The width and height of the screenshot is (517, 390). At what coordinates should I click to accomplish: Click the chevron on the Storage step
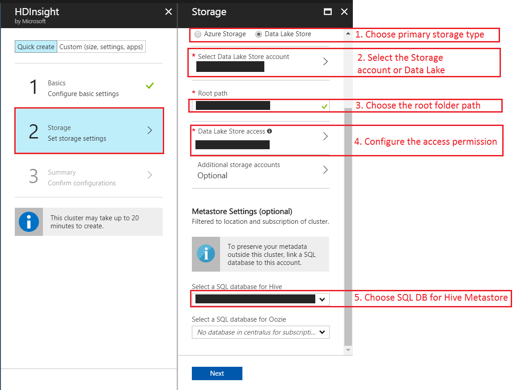[150, 130]
